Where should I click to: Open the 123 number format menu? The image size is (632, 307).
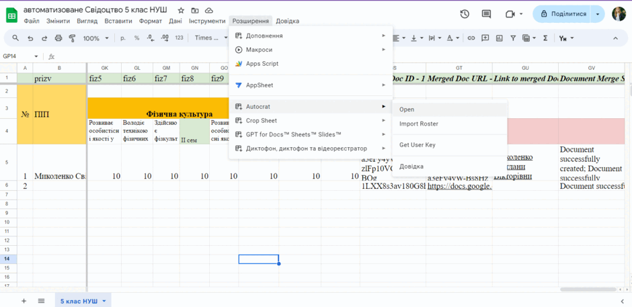(x=179, y=38)
